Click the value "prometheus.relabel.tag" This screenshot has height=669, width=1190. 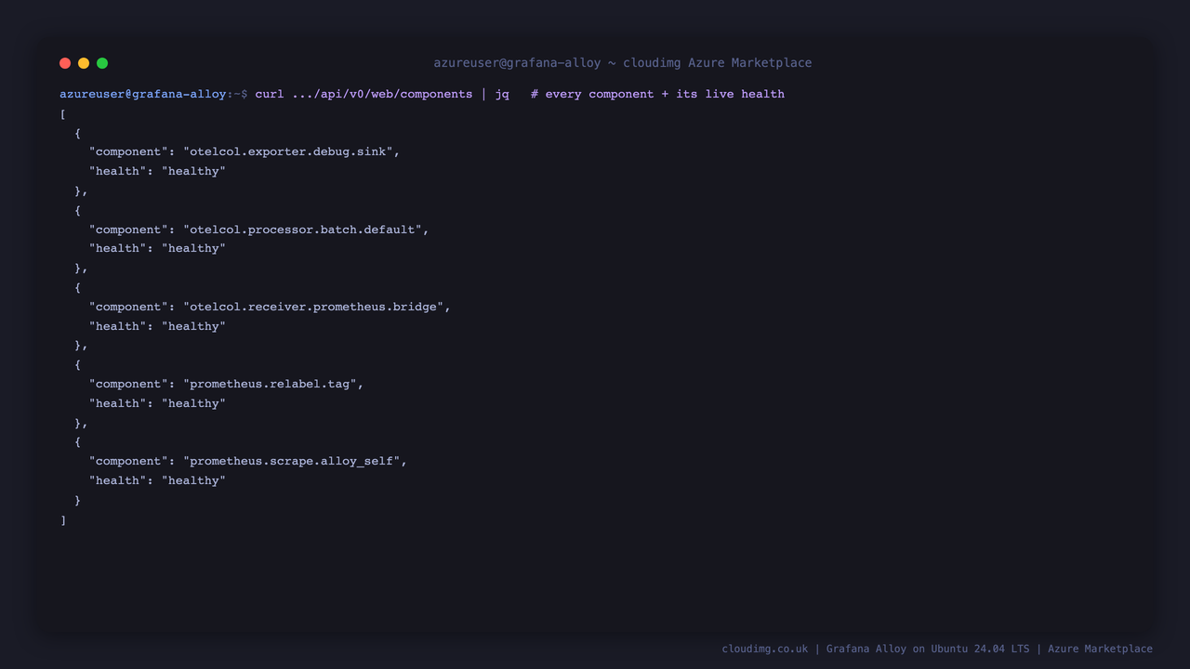pyautogui.click(x=271, y=384)
